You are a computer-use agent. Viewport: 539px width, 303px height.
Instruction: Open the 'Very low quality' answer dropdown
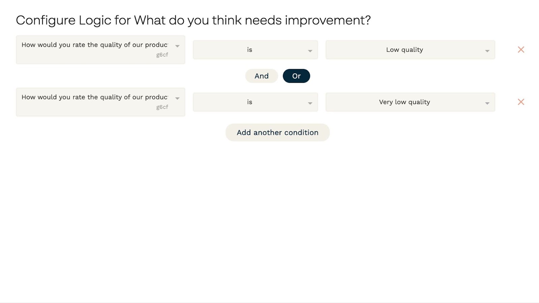404,102
